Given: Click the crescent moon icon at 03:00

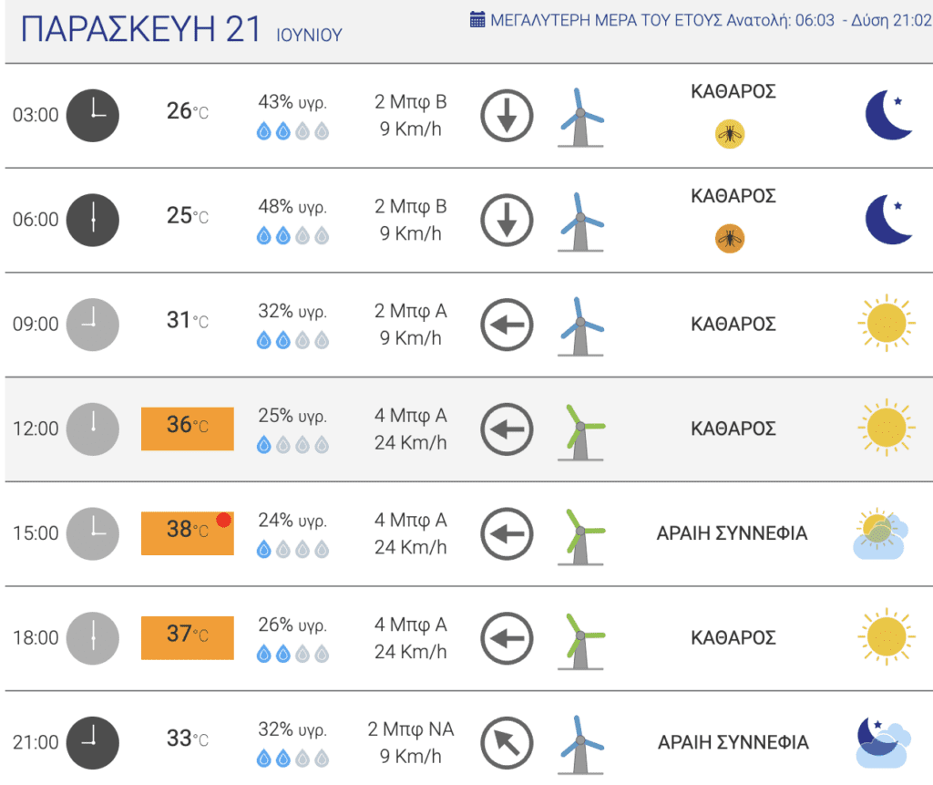Looking at the screenshot, I should point(887,115).
